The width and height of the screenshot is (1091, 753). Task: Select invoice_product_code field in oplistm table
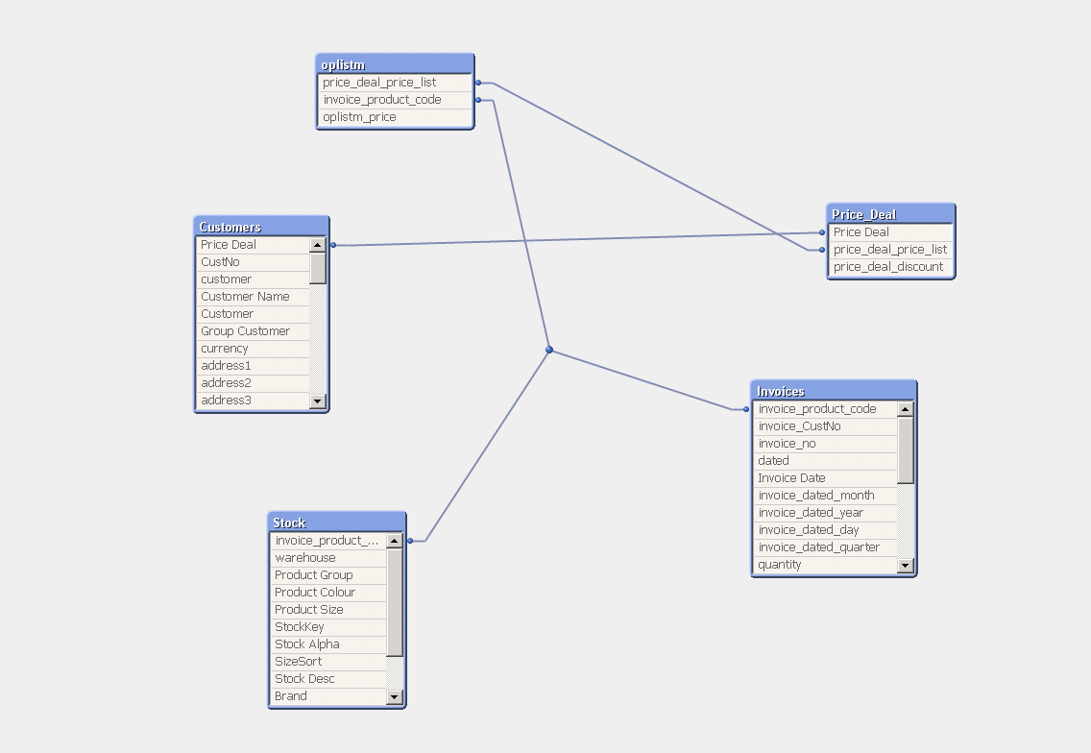[x=395, y=100]
